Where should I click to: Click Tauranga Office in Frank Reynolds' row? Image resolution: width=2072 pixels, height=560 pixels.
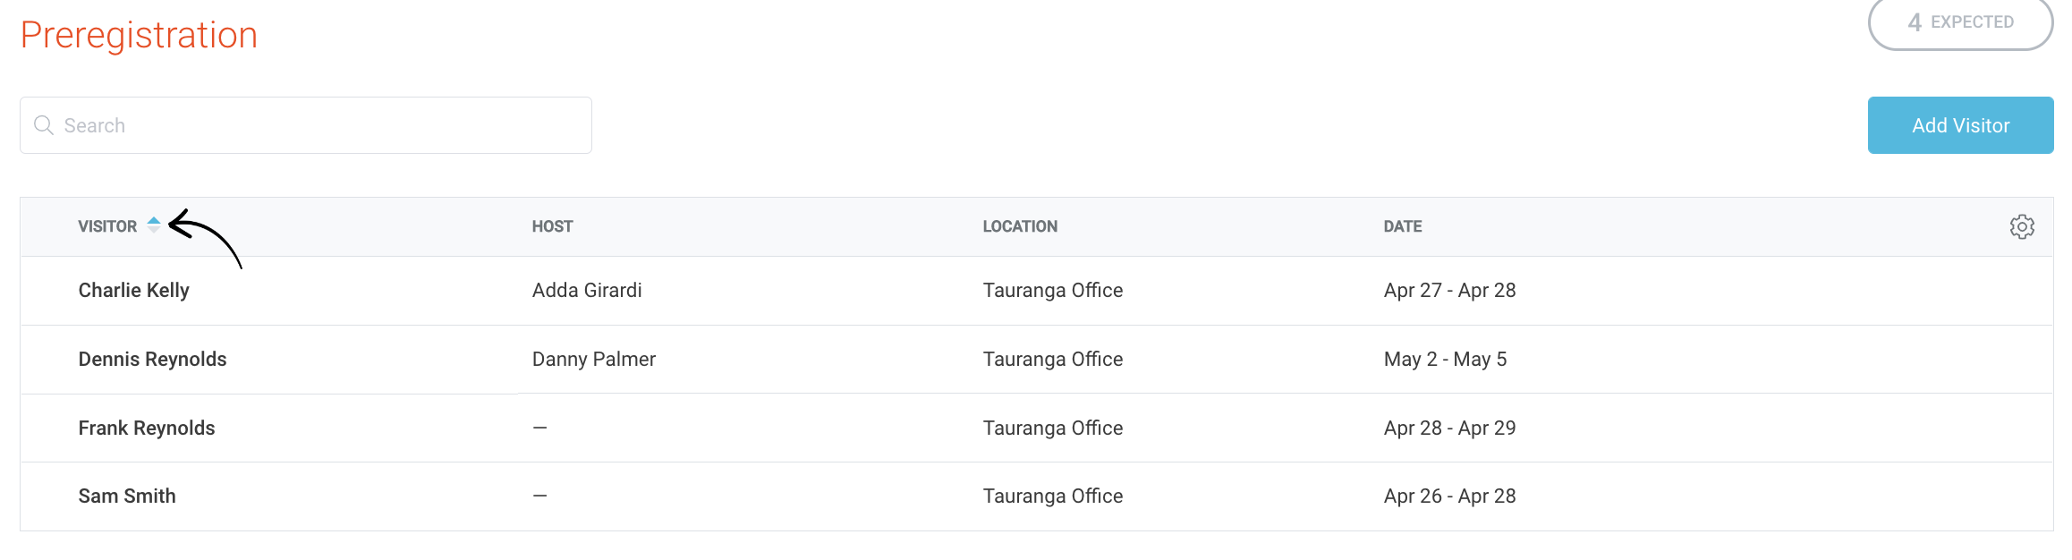[x=1052, y=428]
